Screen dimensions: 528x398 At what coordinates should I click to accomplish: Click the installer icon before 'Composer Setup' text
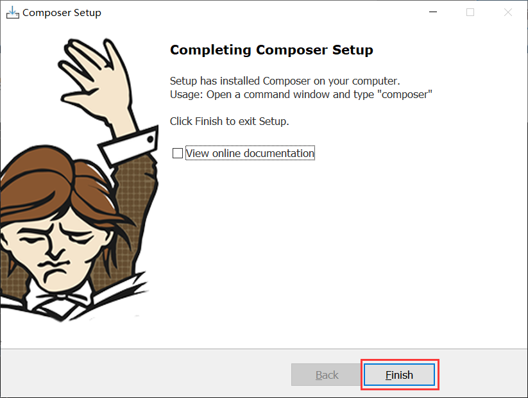(x=13, y=12)
